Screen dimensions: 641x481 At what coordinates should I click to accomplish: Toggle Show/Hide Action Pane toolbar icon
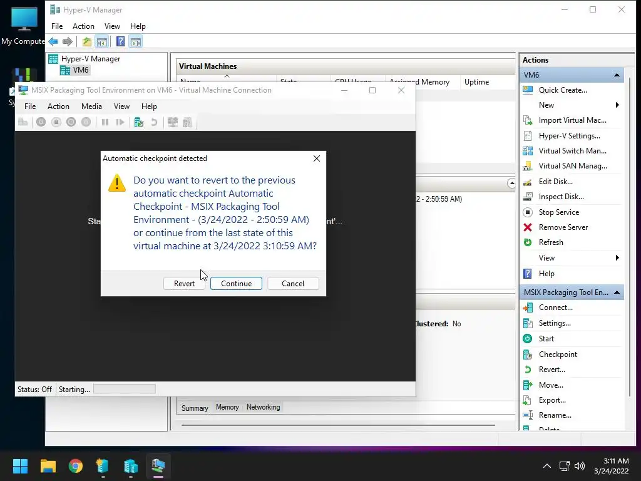(136, 41)
